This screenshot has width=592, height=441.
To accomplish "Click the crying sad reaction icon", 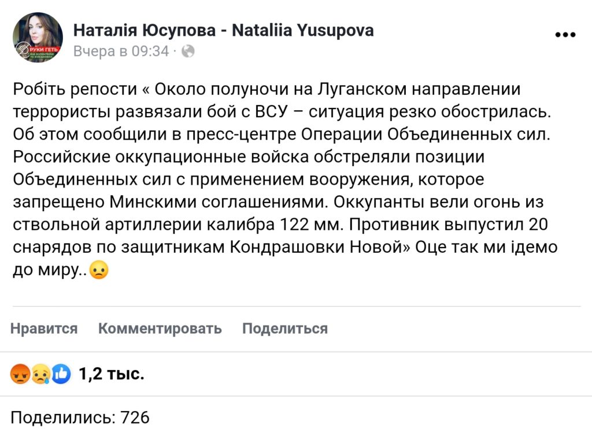I will point(41,374).
